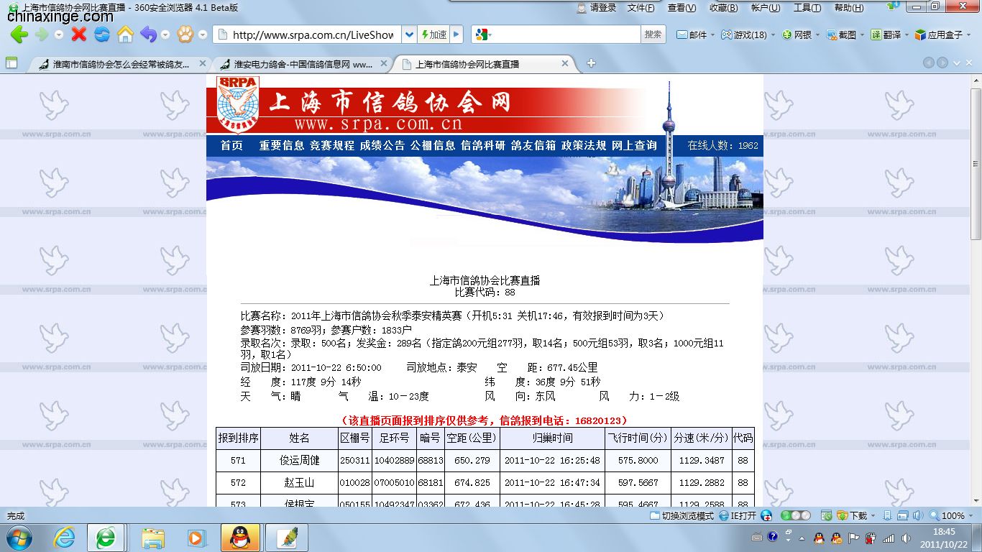Open the Windows Explorer taskbar folder

tap(152, 538)
